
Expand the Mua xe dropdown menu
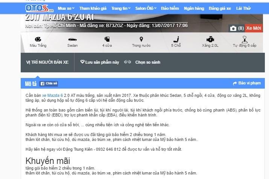pos(66,8)
